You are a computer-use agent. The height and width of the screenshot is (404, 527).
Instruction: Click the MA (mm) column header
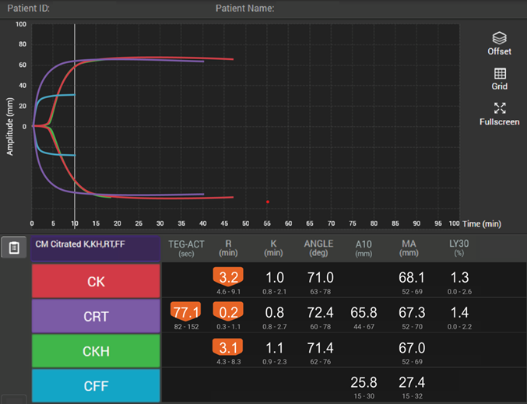pyautogui.click(x=409, y=248)
